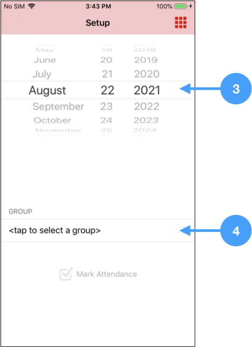Click the blue callout circle numbered 4
This screenshot has height=347, width=252.
click(x=236, y=231)
